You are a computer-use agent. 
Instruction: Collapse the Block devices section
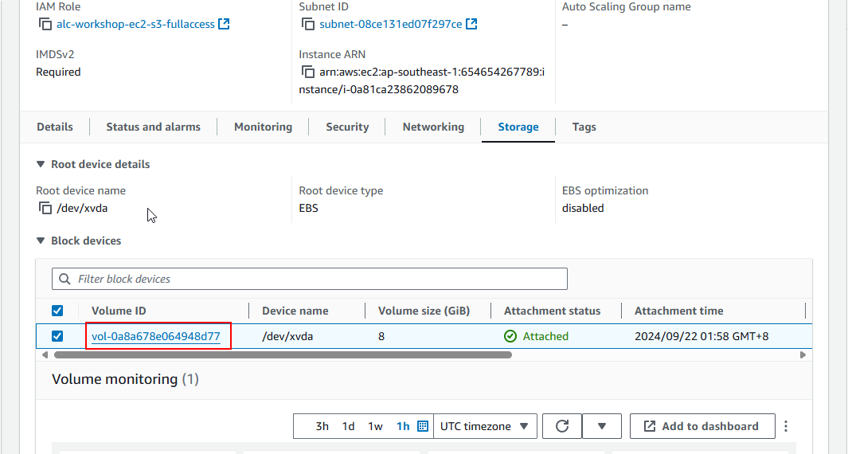(41, 241)
